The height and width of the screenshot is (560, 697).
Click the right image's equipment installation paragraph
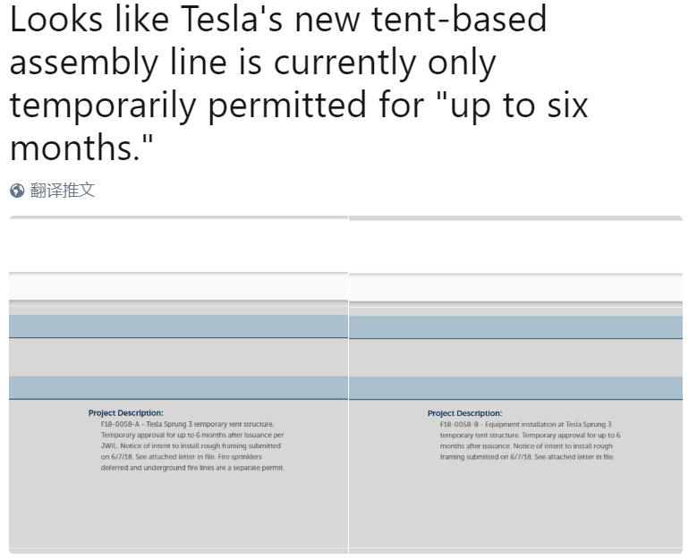(x=530, y=440)
